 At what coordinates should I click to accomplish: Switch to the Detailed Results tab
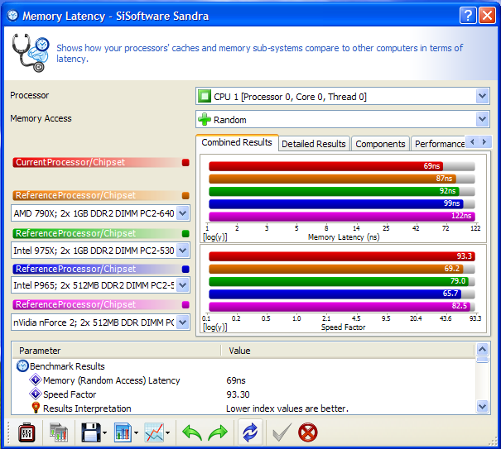[314, 144]
